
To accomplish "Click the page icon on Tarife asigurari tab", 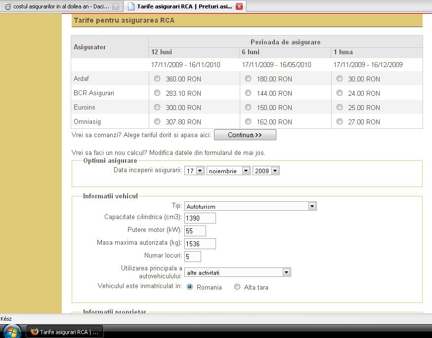I will (x=130, y=6).
